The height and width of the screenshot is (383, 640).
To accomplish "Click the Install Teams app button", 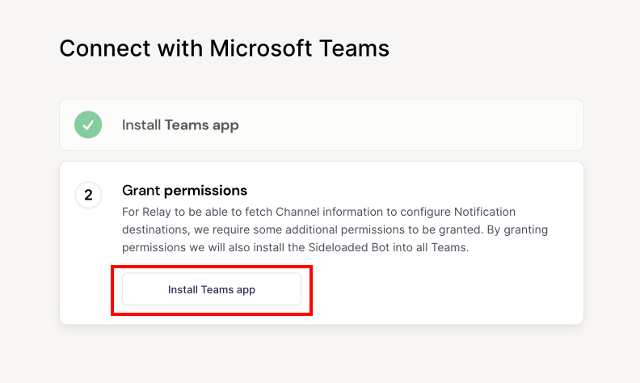I will click(x=212, y=289).
